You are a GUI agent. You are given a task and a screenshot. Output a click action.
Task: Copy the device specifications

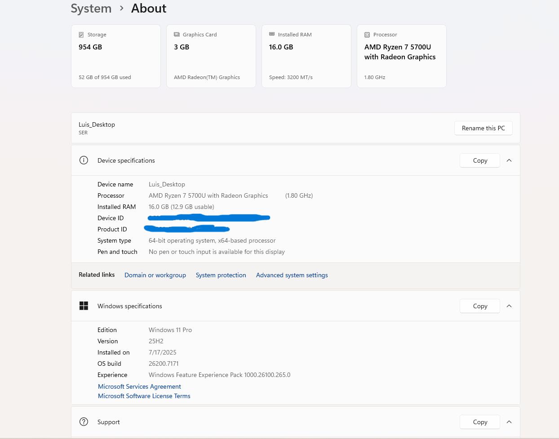(480, 160)
